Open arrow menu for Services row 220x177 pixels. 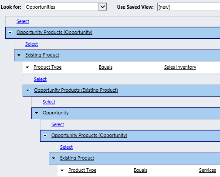pos(62,170)
